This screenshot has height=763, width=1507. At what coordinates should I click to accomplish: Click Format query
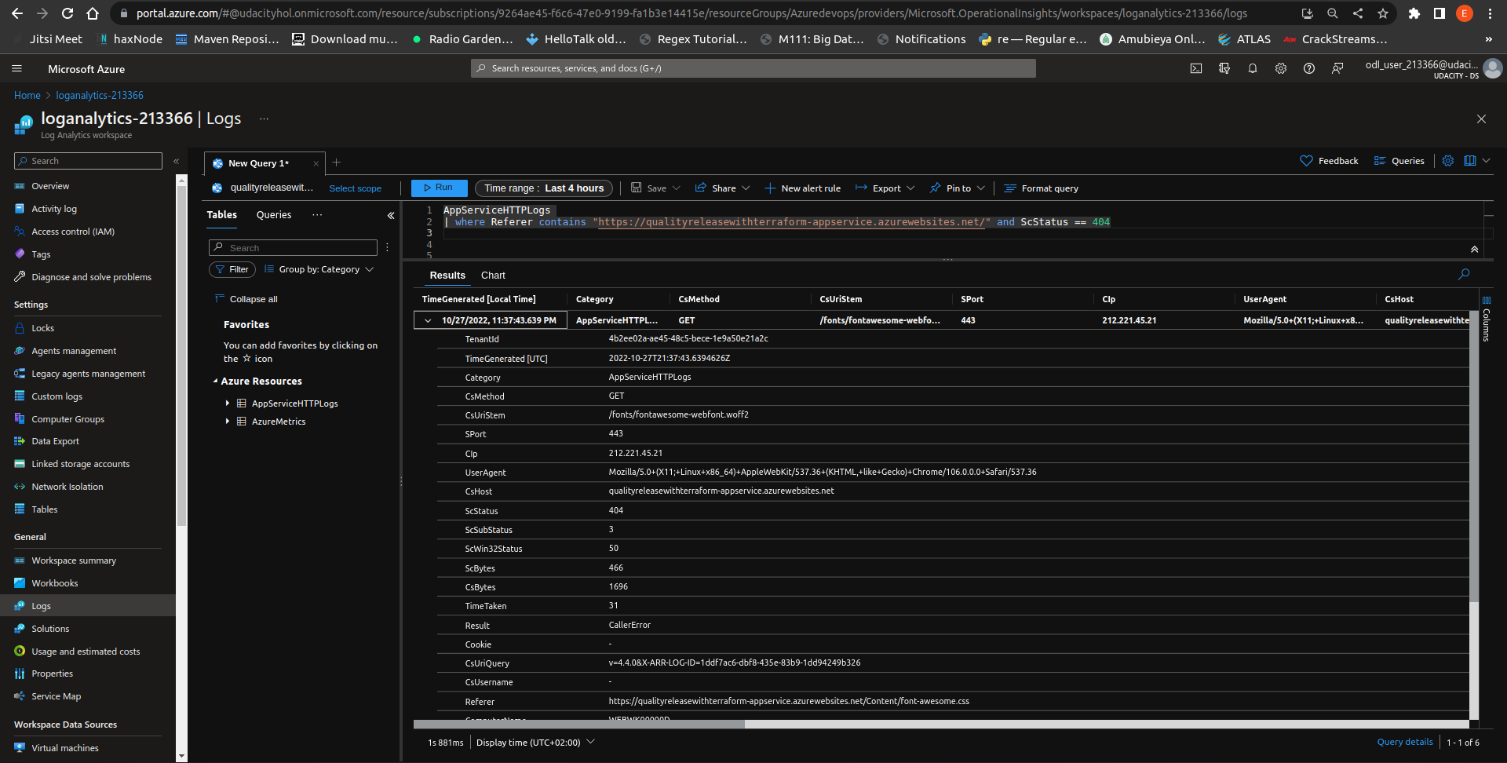1042,188
